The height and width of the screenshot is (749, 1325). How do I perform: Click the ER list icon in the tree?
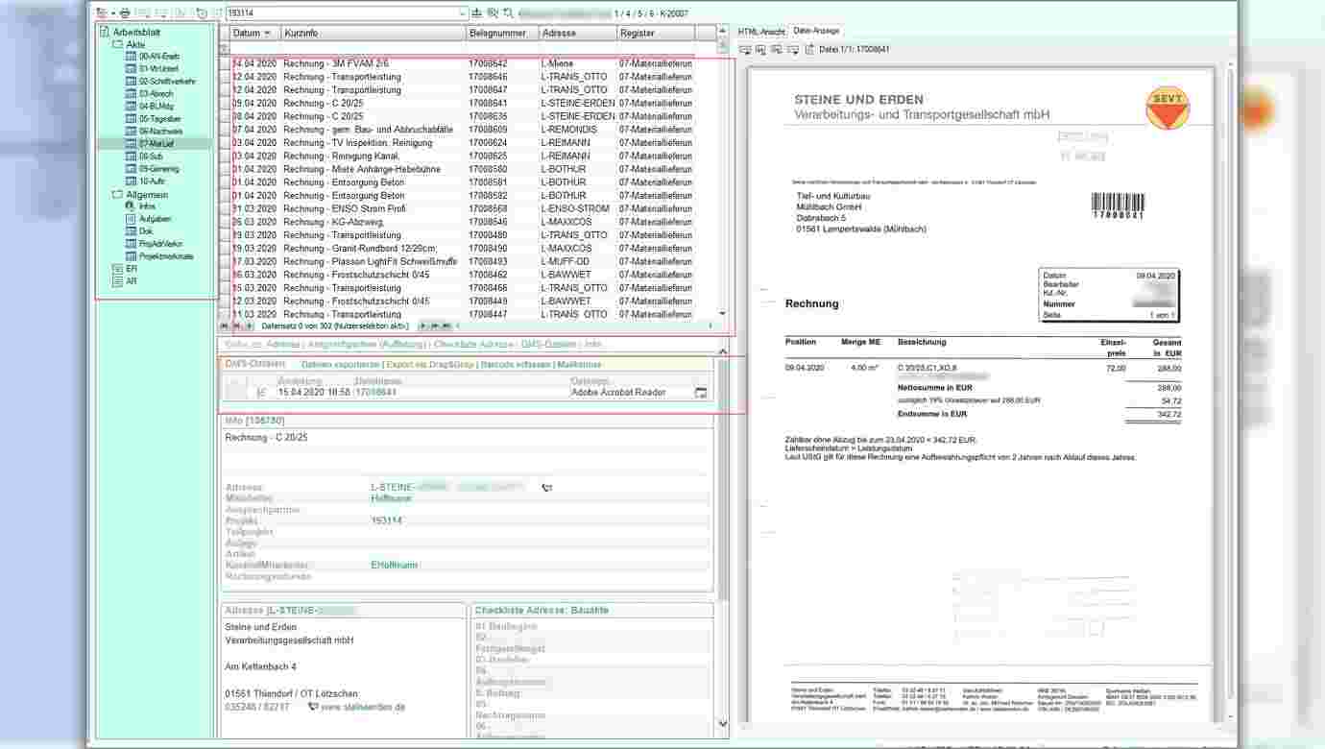(x=118, y=269)
